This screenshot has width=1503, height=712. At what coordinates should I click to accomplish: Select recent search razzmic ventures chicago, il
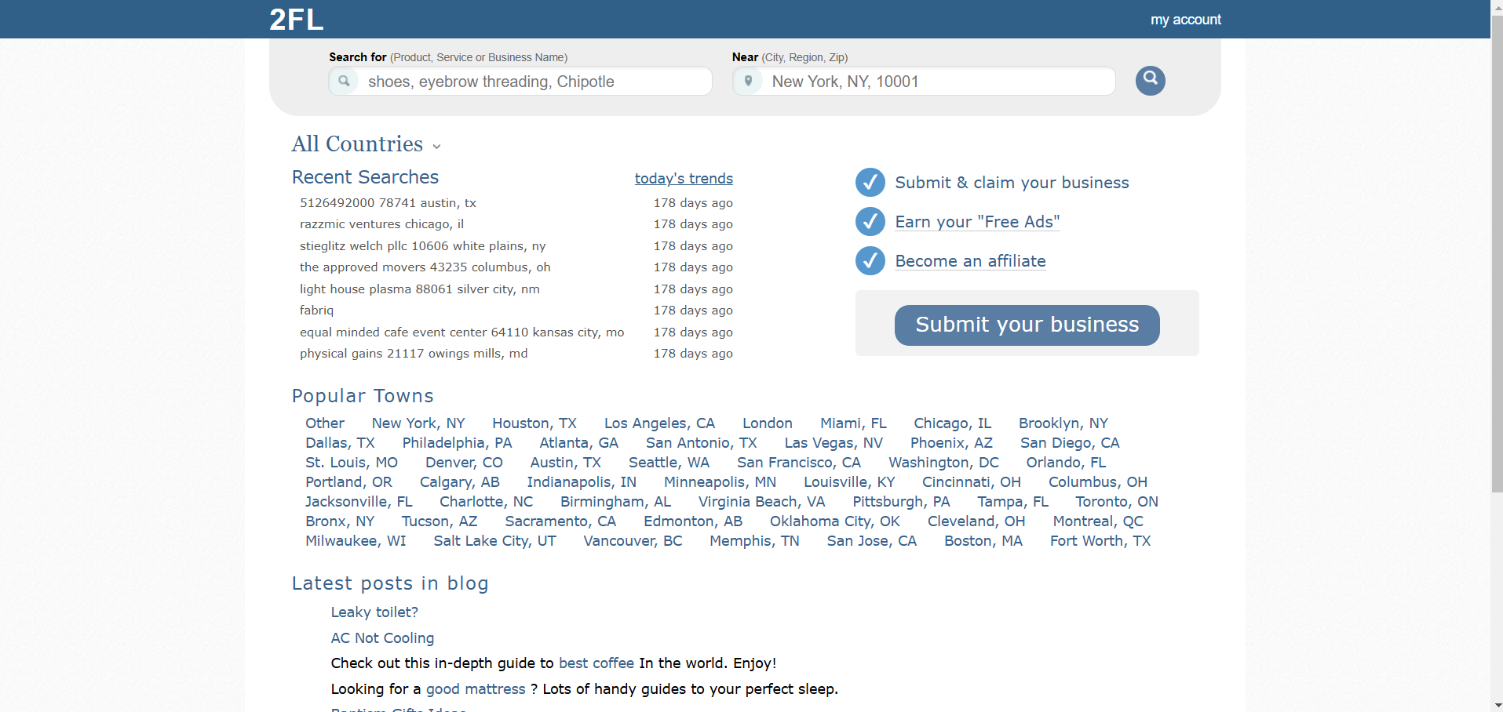381,224
